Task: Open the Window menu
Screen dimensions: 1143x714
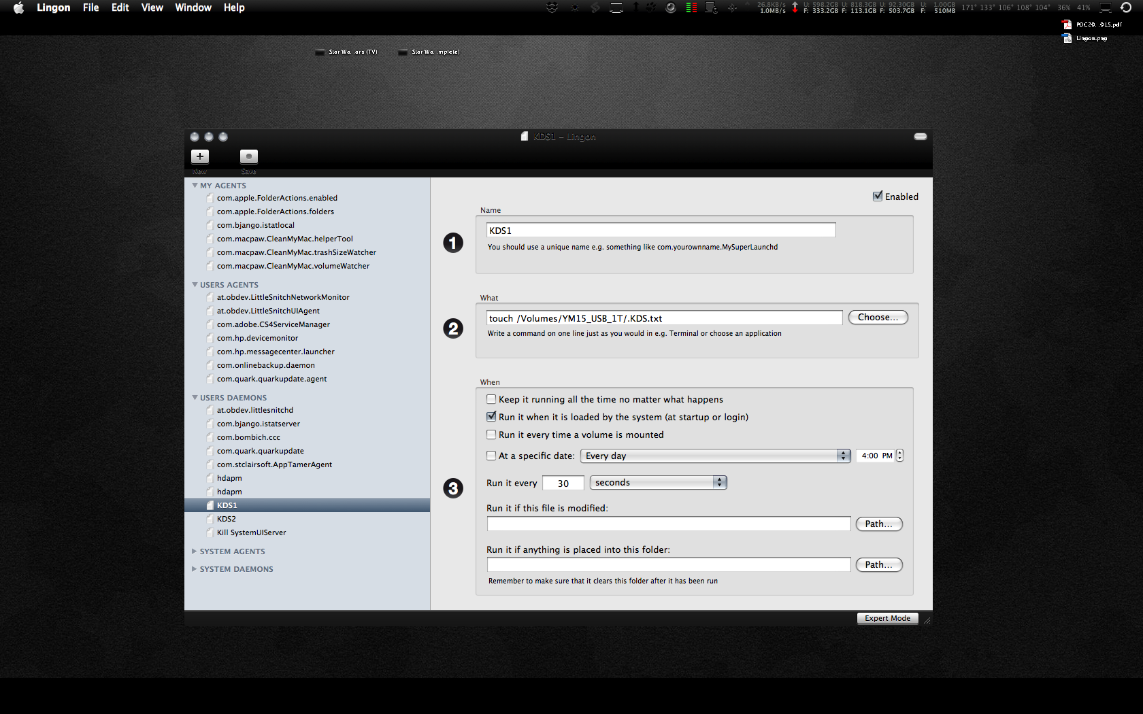Action: (193, 7)
